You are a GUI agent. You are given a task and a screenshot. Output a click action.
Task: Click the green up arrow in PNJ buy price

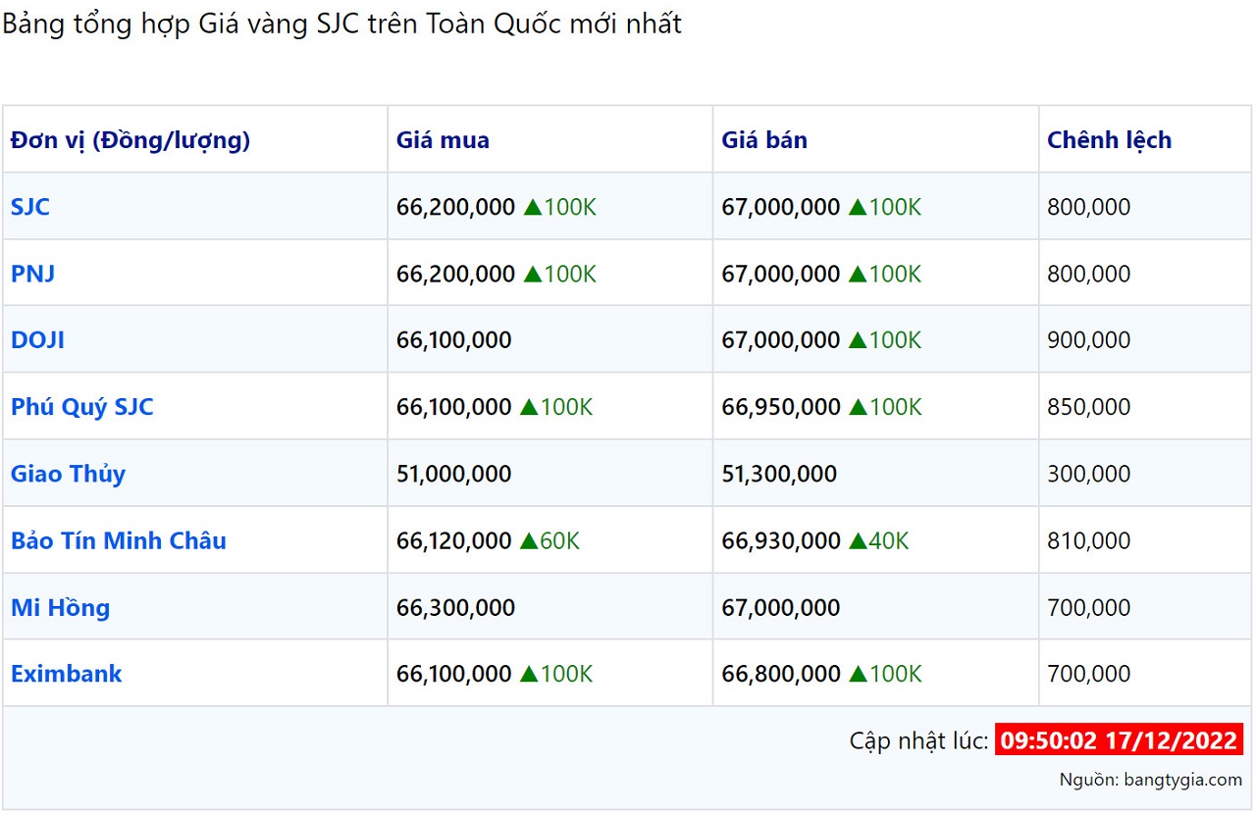click(x=532, y=274)
